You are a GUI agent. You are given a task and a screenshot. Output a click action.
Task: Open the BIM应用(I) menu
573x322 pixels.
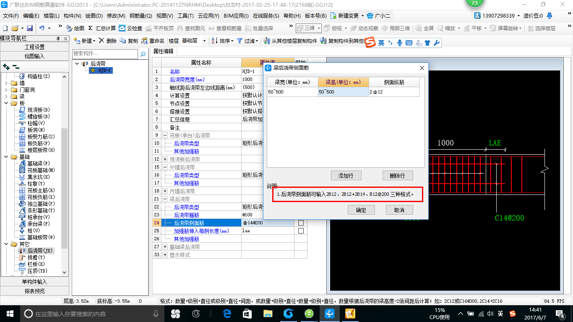click(236, 16)
